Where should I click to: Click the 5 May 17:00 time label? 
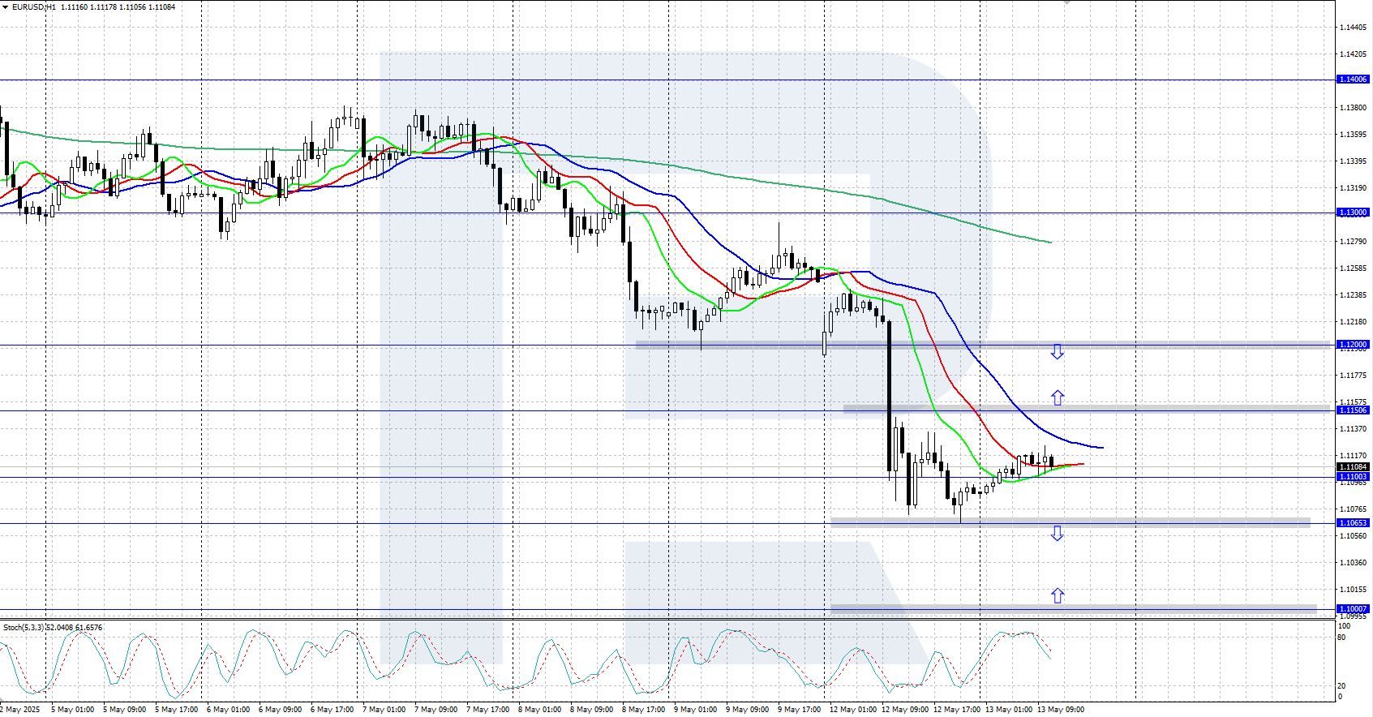[176, 710]
